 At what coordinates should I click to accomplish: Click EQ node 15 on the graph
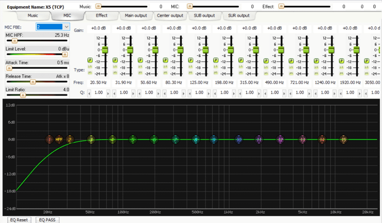pyautogui.click(x=343, y=139)
